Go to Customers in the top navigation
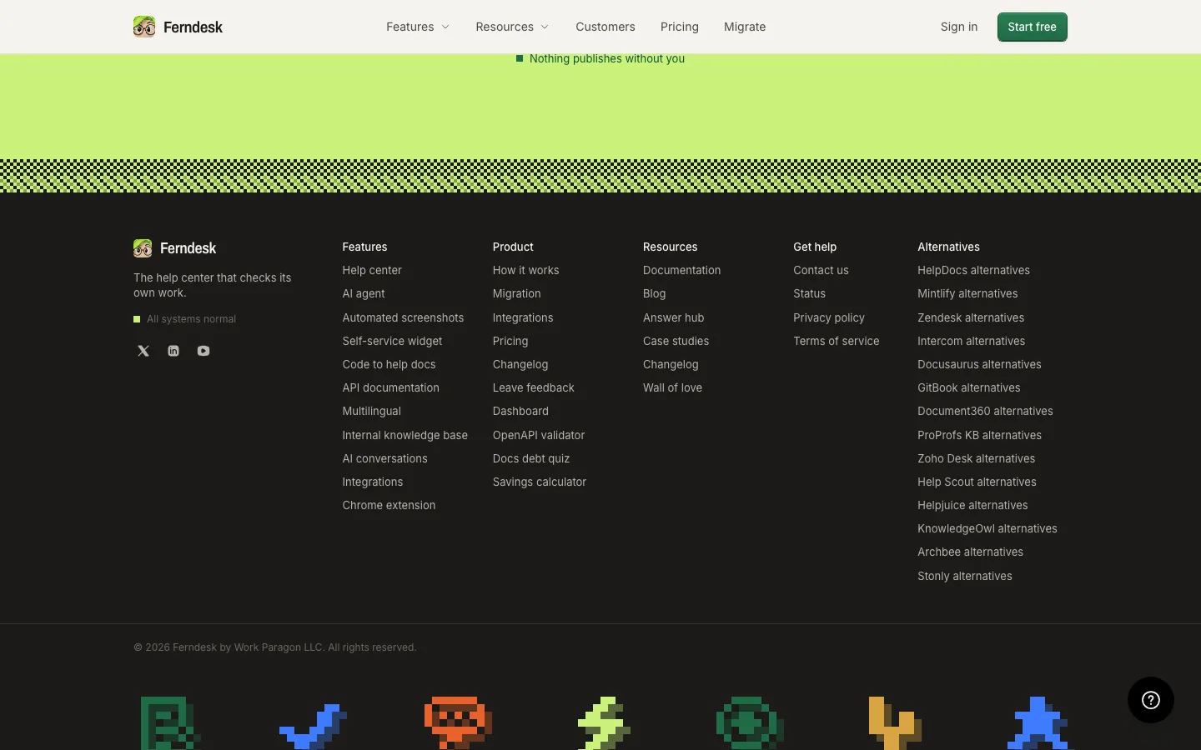The image size is (1201, 750). coord(606,27)
